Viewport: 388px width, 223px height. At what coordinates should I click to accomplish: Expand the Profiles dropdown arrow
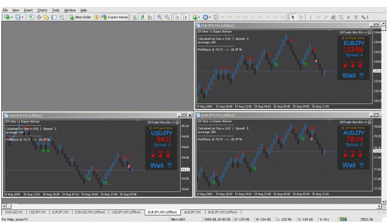pos(22,17)
